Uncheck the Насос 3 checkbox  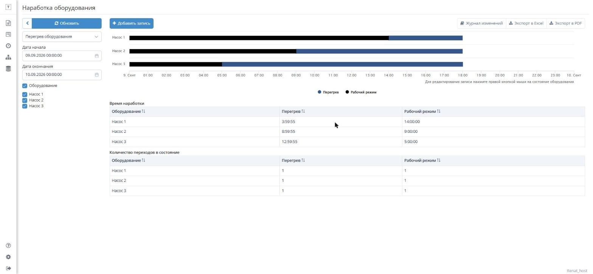point(25,106)
